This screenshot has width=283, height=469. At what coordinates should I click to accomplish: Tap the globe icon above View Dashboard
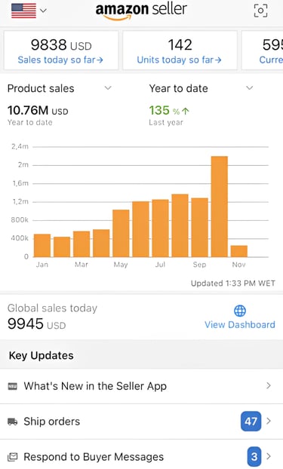(x=240, y=311)
